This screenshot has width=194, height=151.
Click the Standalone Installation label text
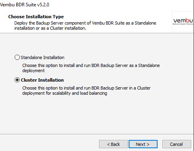tap(42, 57)
